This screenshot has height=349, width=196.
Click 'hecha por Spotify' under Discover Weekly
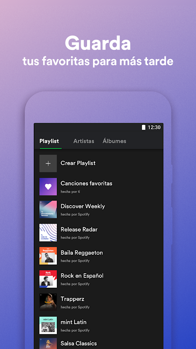coord(75,215)
